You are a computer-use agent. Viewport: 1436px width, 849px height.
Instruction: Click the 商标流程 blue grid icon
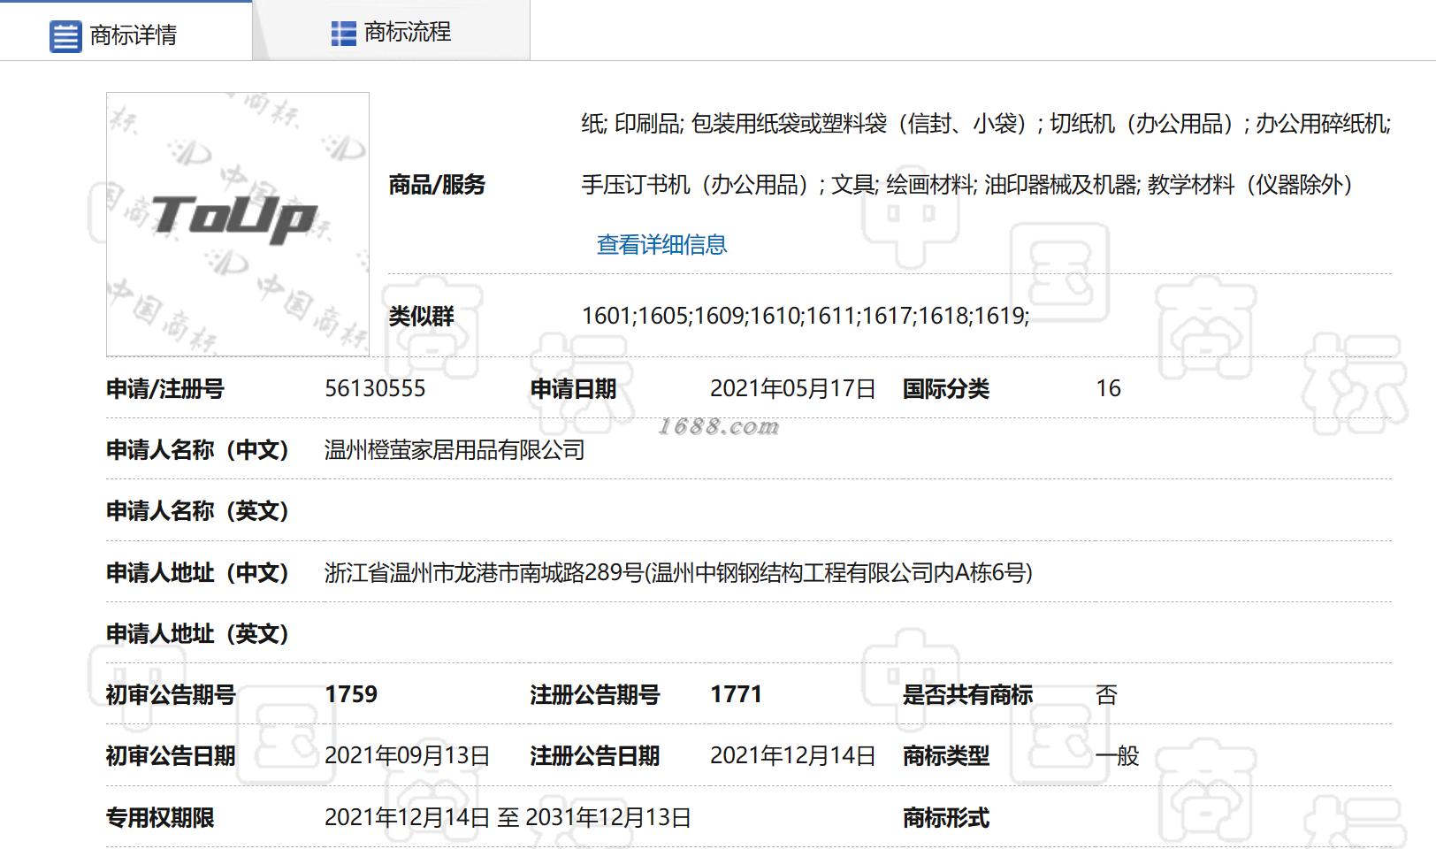point(343,34)
